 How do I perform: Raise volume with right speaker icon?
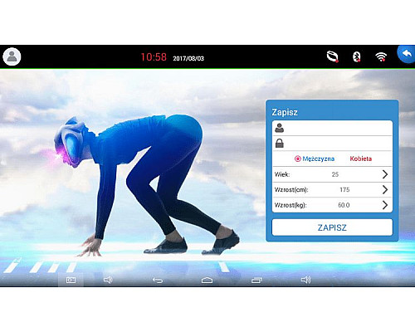(305, 280)
